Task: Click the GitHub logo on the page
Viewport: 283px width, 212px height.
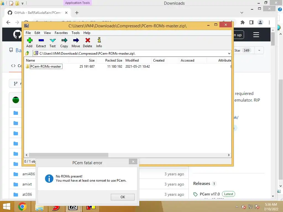Action: (17, 34)
